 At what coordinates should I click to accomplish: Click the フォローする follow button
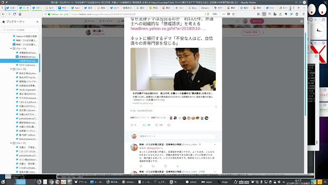click(251, 32)
